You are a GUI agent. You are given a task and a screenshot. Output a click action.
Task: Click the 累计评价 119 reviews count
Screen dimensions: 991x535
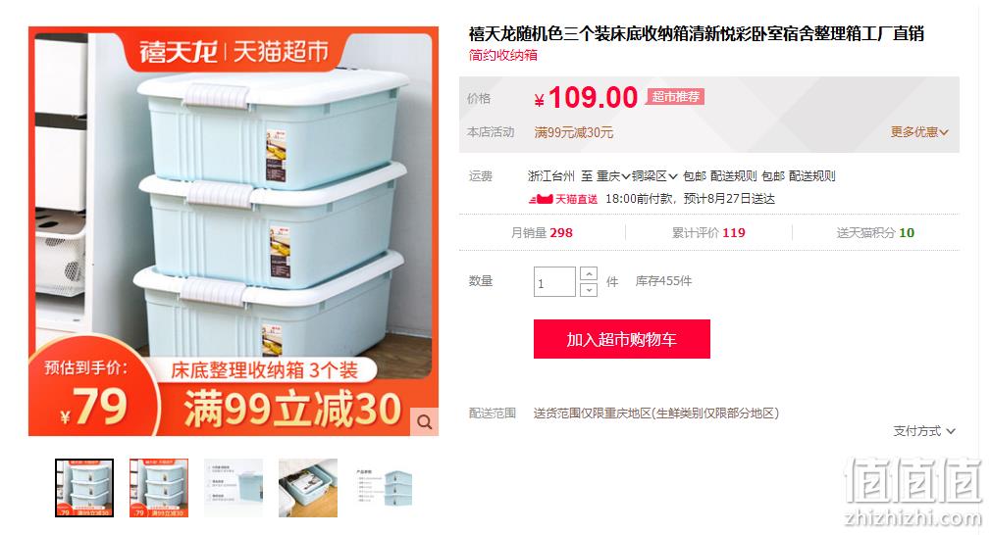click(708, 233)
